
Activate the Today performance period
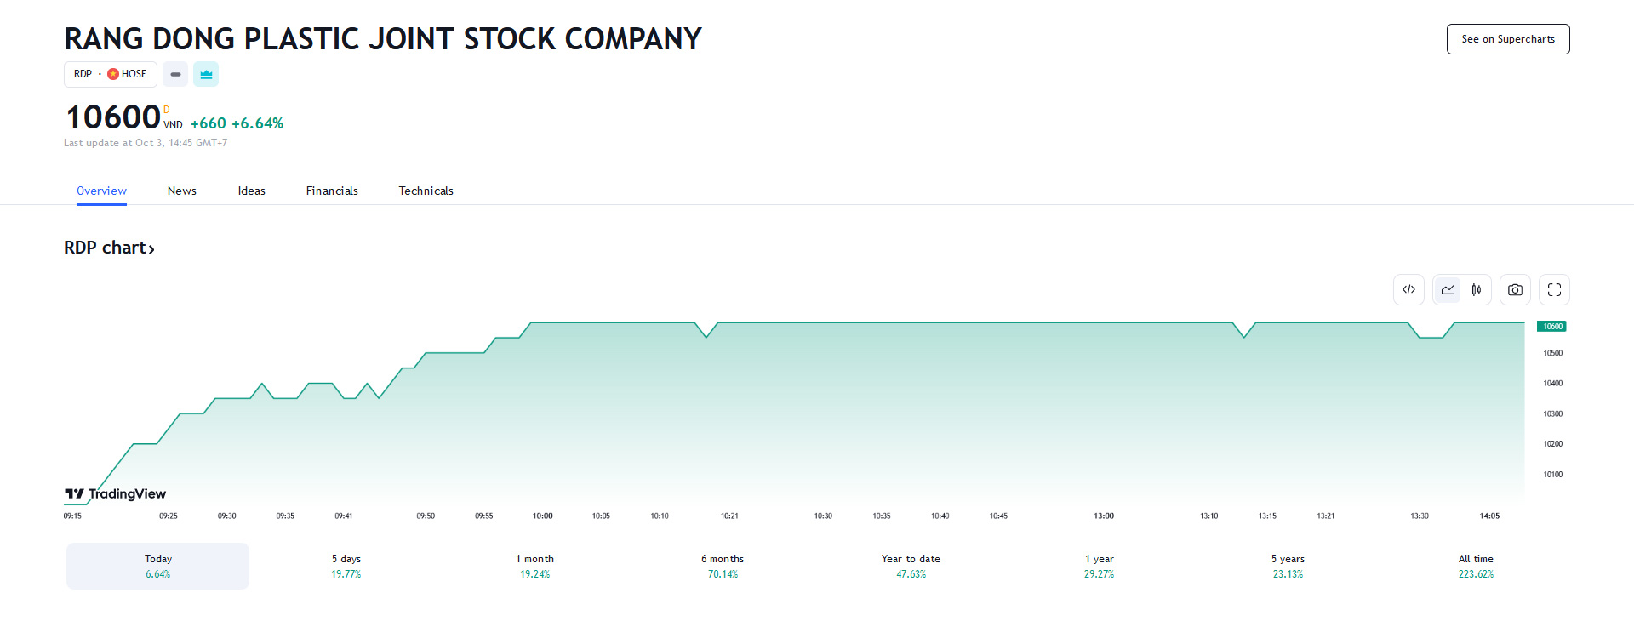coord(157,565)
